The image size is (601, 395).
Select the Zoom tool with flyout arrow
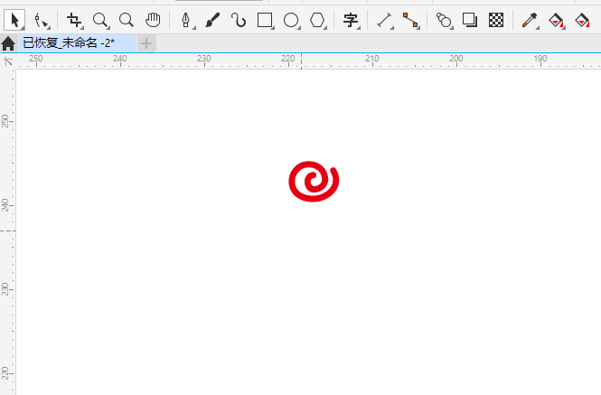101,20
